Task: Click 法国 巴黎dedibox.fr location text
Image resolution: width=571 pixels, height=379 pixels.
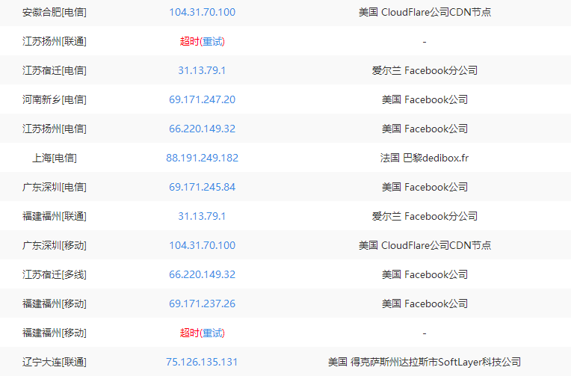Action: tap(425, 158)
